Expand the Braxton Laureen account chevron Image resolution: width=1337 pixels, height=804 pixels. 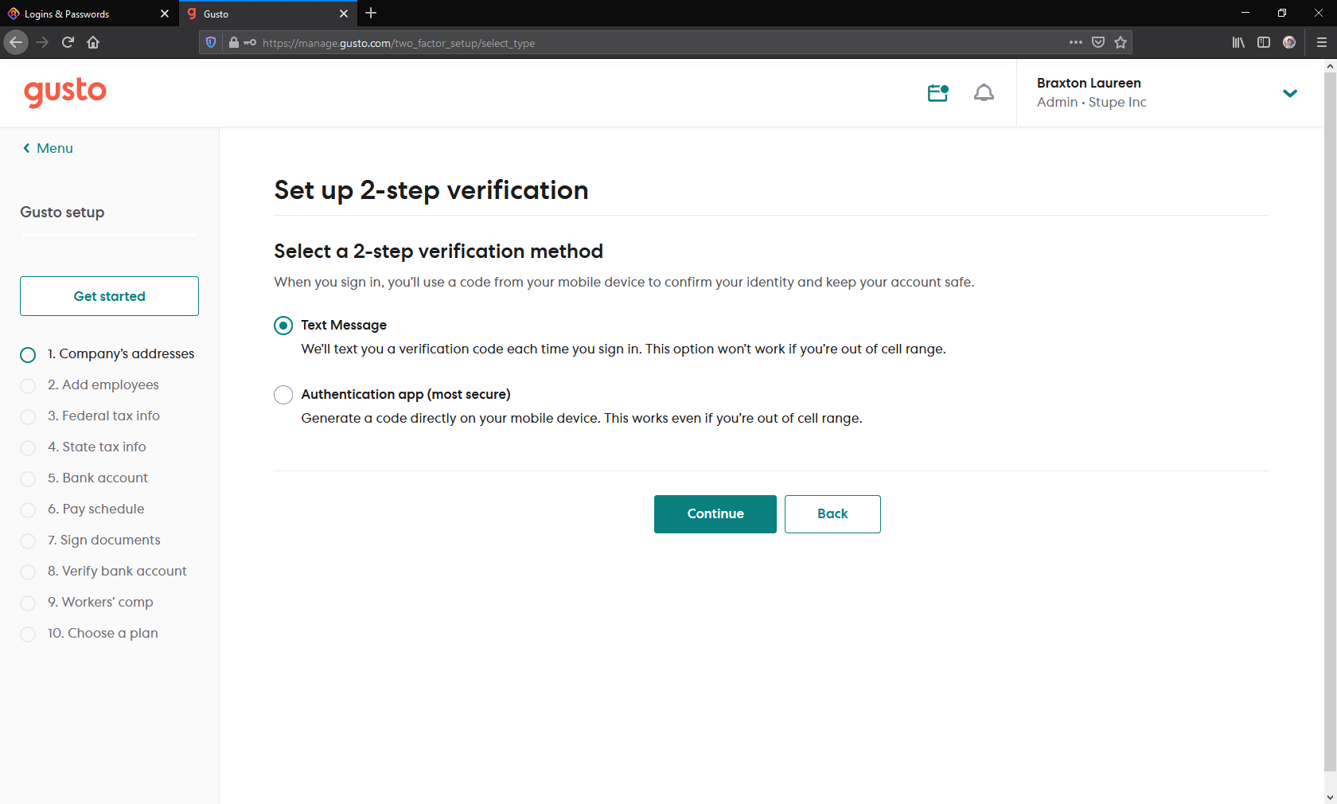click(1290, 93)
